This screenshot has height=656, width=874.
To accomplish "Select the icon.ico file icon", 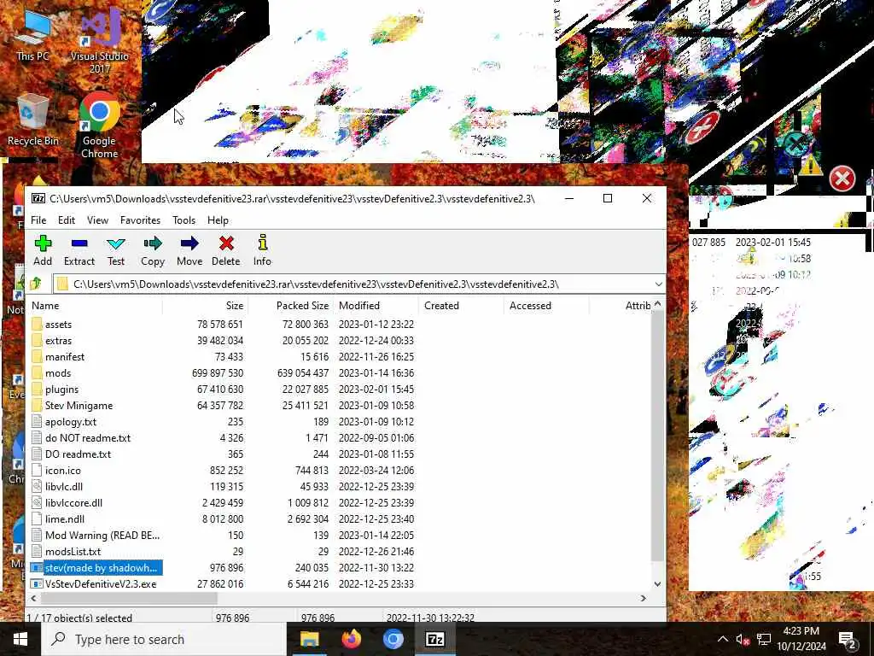I will click(x=37, y=471).
